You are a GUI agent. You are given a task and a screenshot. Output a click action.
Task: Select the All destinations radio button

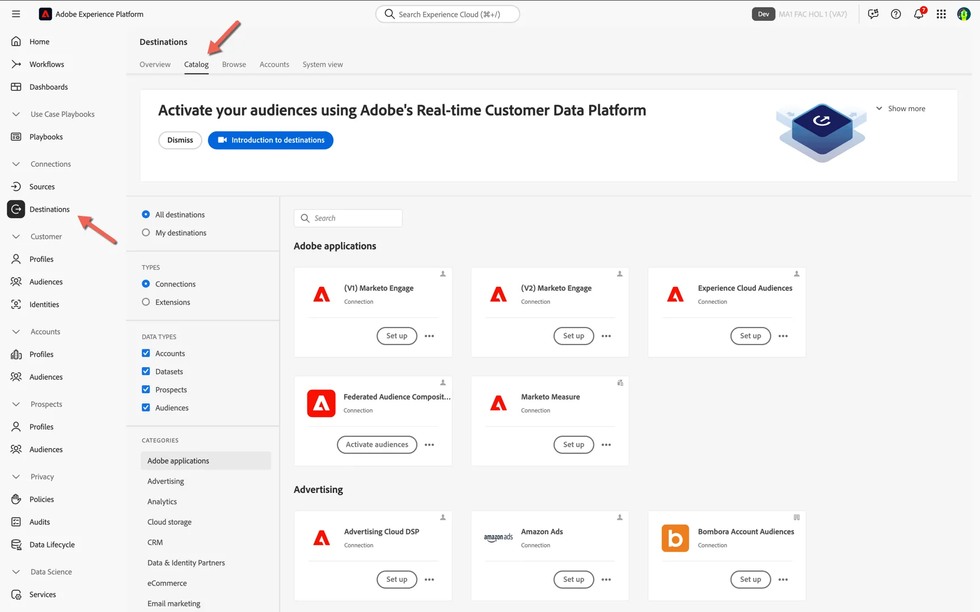click(146, 214)
